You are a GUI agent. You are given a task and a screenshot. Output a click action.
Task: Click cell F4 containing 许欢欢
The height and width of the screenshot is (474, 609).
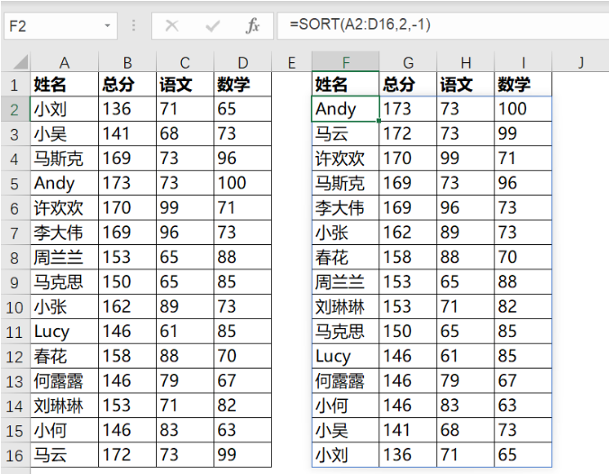click(346, 159)
